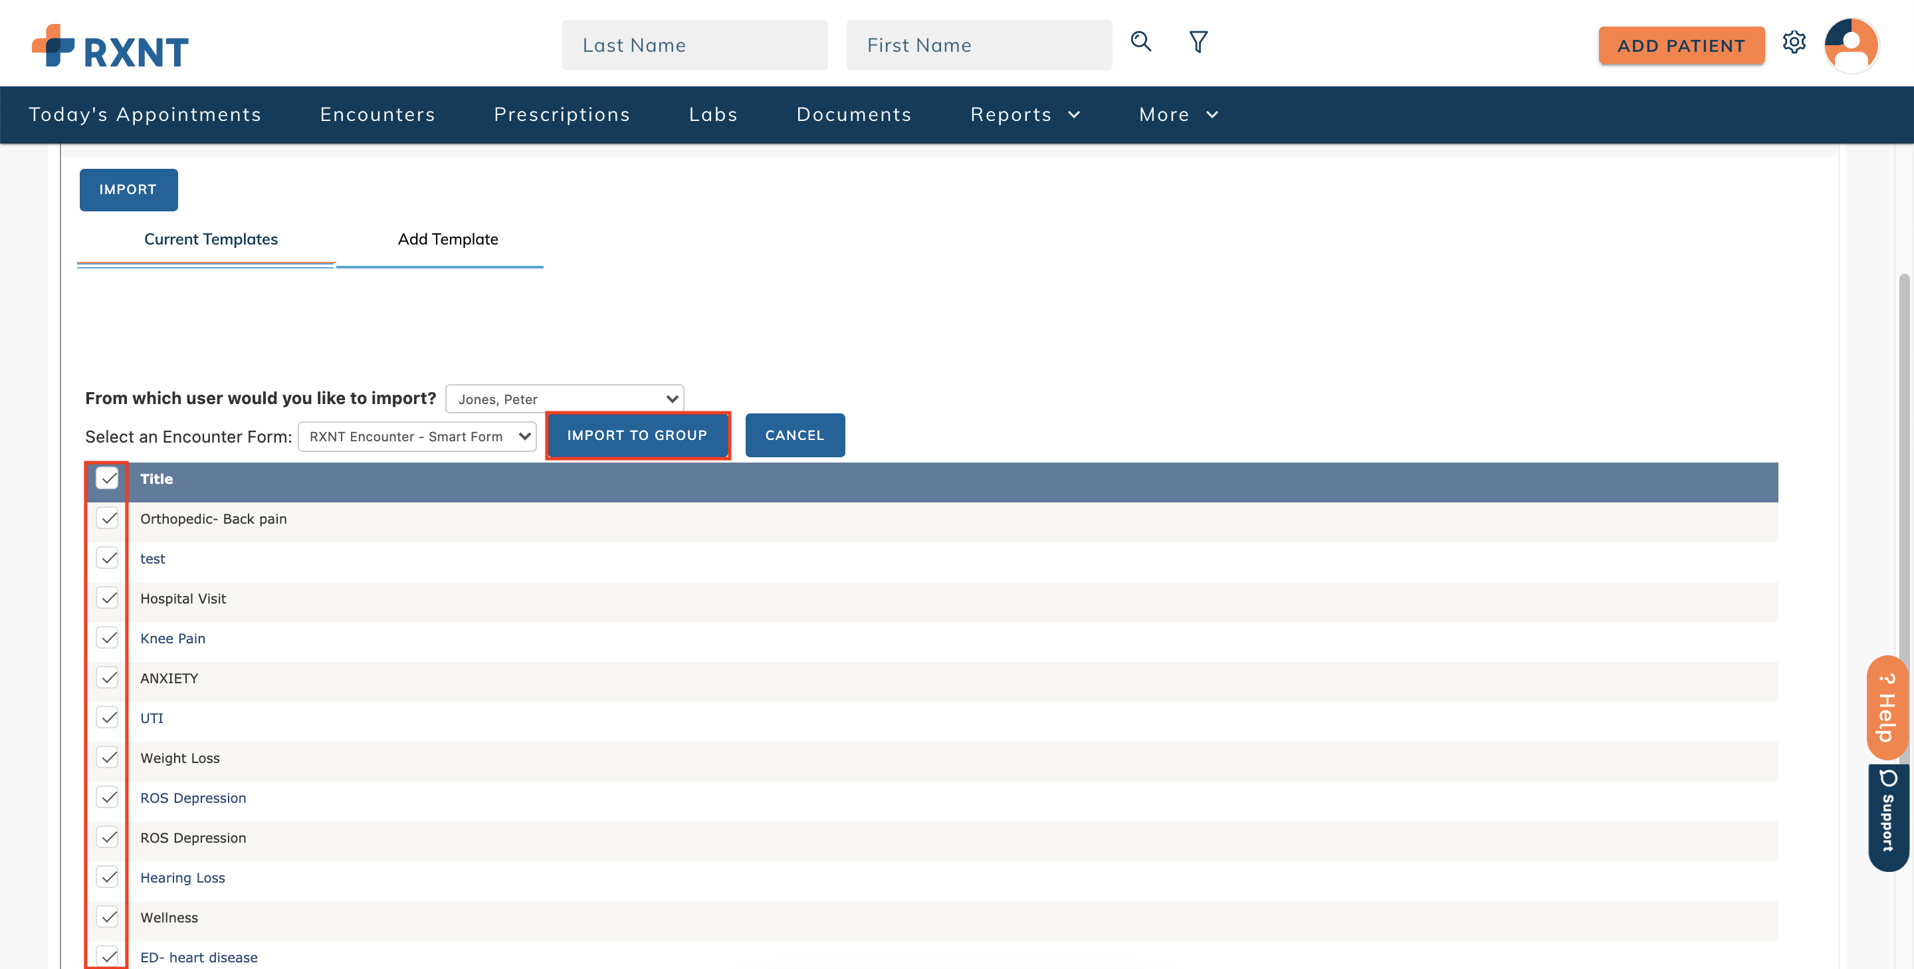This screenshot has width=1914, height=969.
Task: Uncheck the Hearing Loss template checkbox
Action: 108,877
